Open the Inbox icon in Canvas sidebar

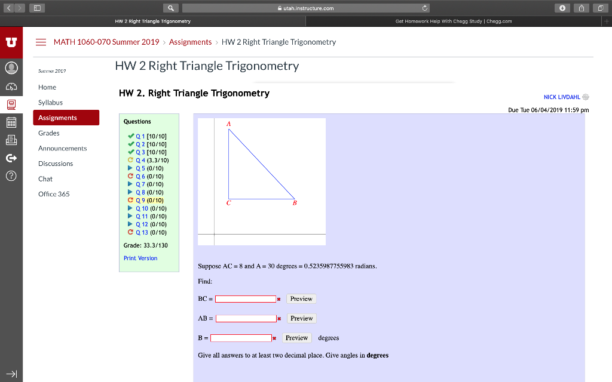pyautogui.click(x=11, y=141)
